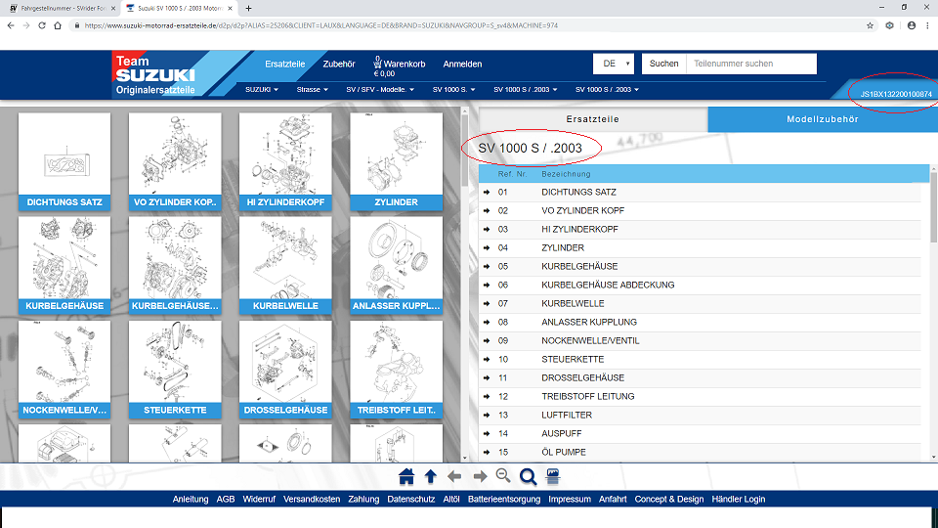Screen dimensions: 938x528
Task: Select row 09 NOCKENWELLE/VENTIL
Action: pos(700,340)
